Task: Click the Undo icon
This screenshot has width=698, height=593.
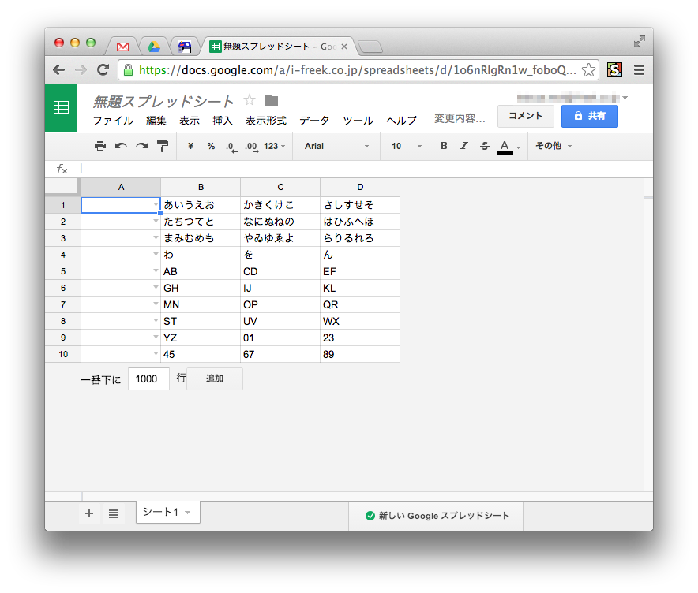Action: click(119, 146)
